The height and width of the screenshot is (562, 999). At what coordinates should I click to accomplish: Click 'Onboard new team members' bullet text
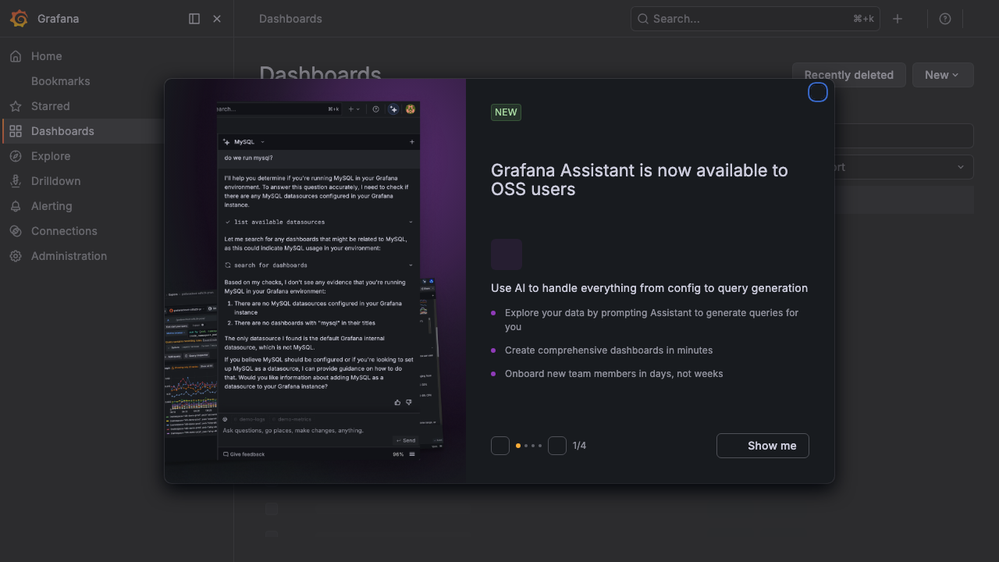coord(614,374)
